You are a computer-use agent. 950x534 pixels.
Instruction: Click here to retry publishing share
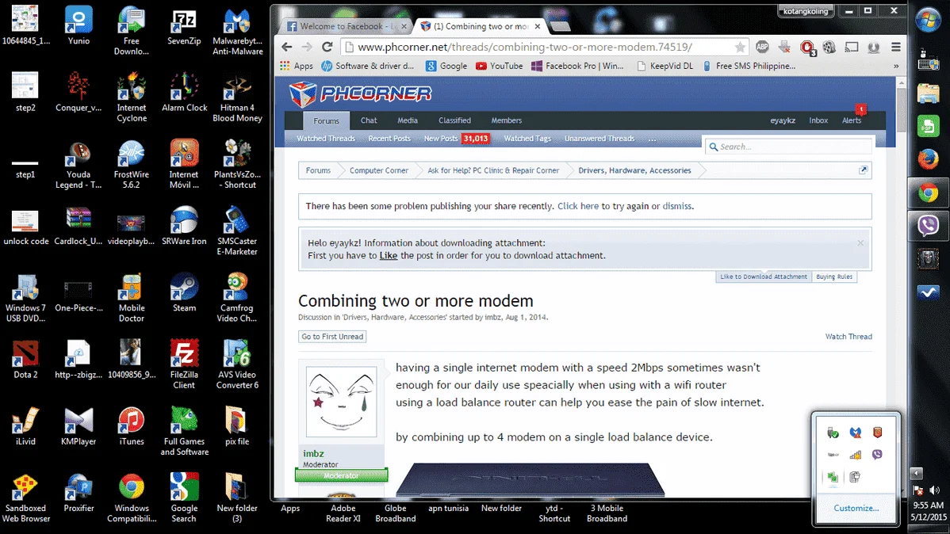577,206
